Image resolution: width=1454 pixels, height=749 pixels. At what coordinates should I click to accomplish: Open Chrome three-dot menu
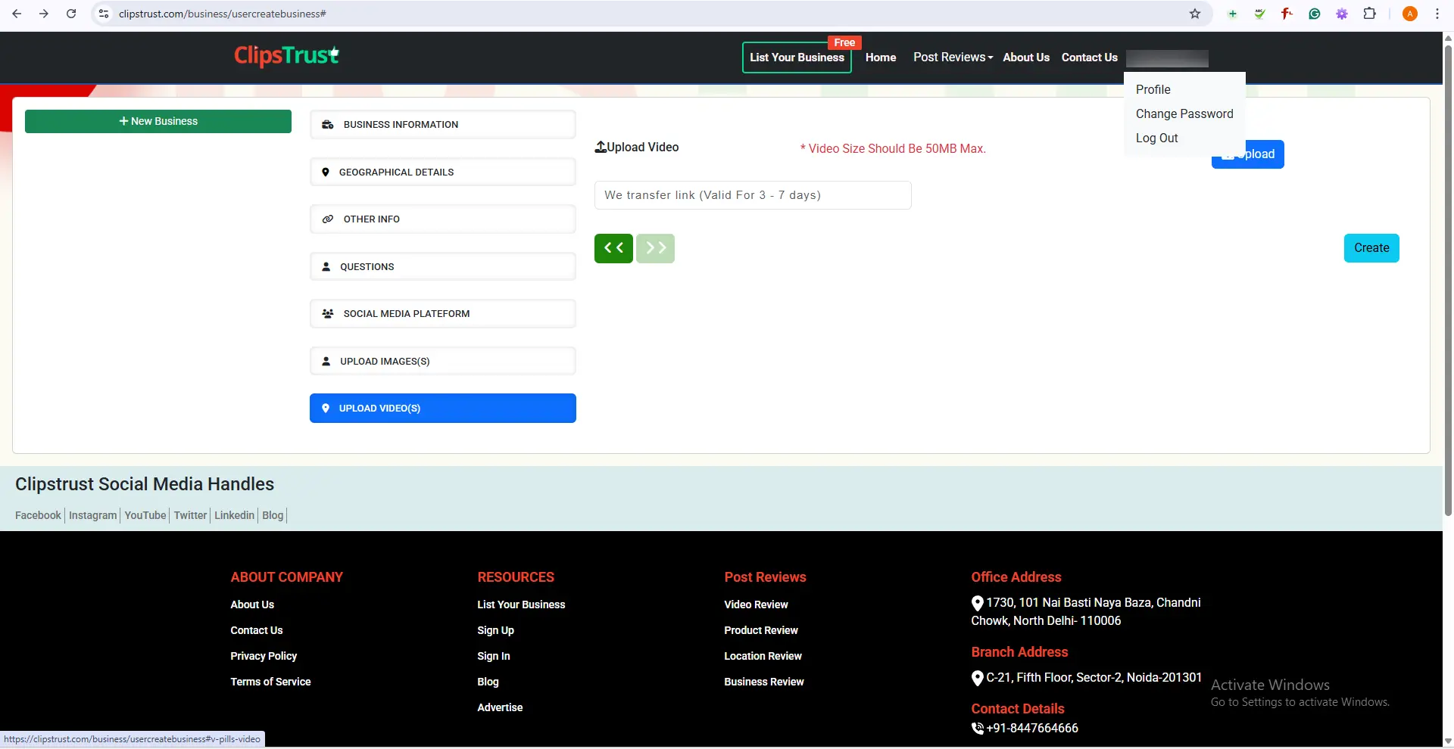[1437, 14]
